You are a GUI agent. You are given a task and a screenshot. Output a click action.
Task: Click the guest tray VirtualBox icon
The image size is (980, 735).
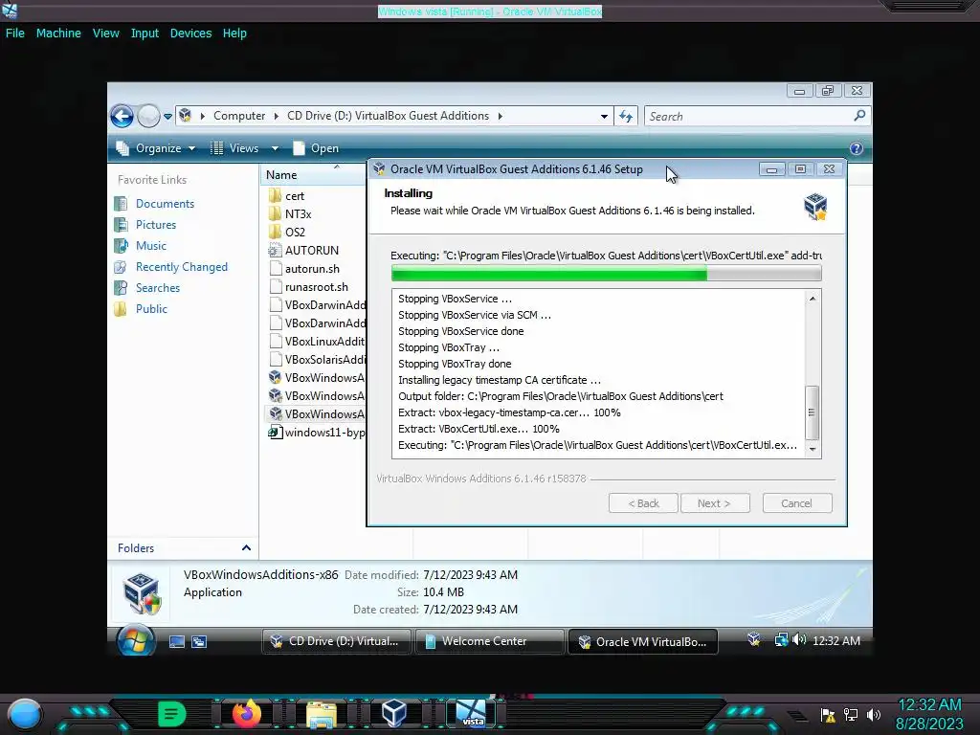(754, 639)
